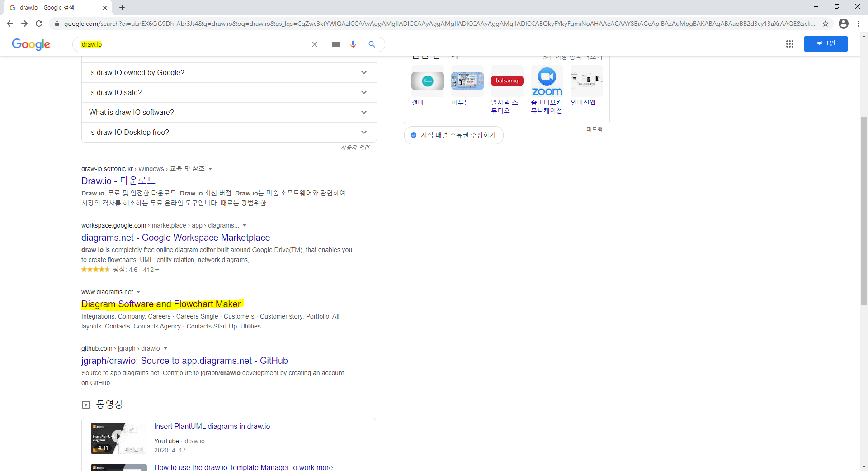Open "How to use the draw.io Template Manager" link
The width and height of the screenshot is (868, 471).
247,467
